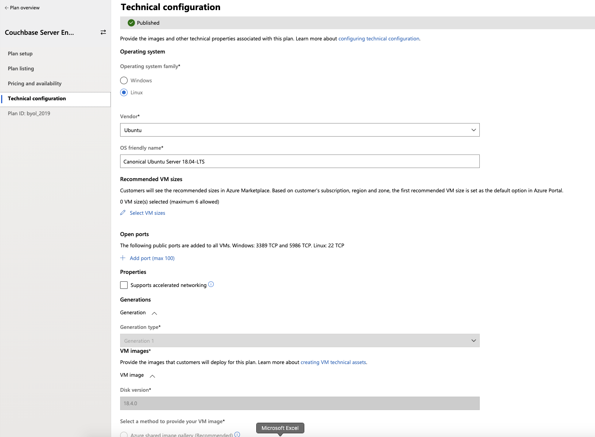Click the swap plan arrows icon
Viewport: 595px width, 437px height.
103,32
